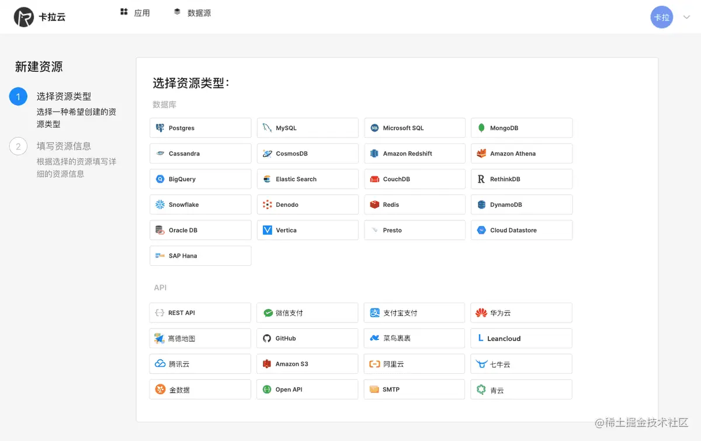Select the Postgres database resource
The height and width of the screenshot is (441, 701).
200,127
